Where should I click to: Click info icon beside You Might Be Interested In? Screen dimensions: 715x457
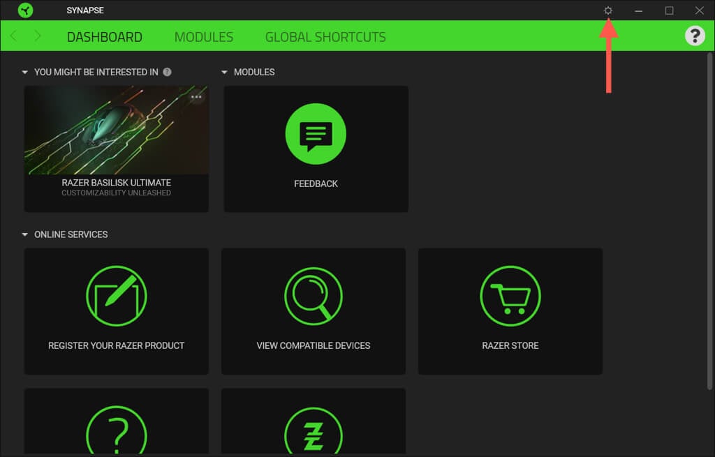(x=168, y=72)
